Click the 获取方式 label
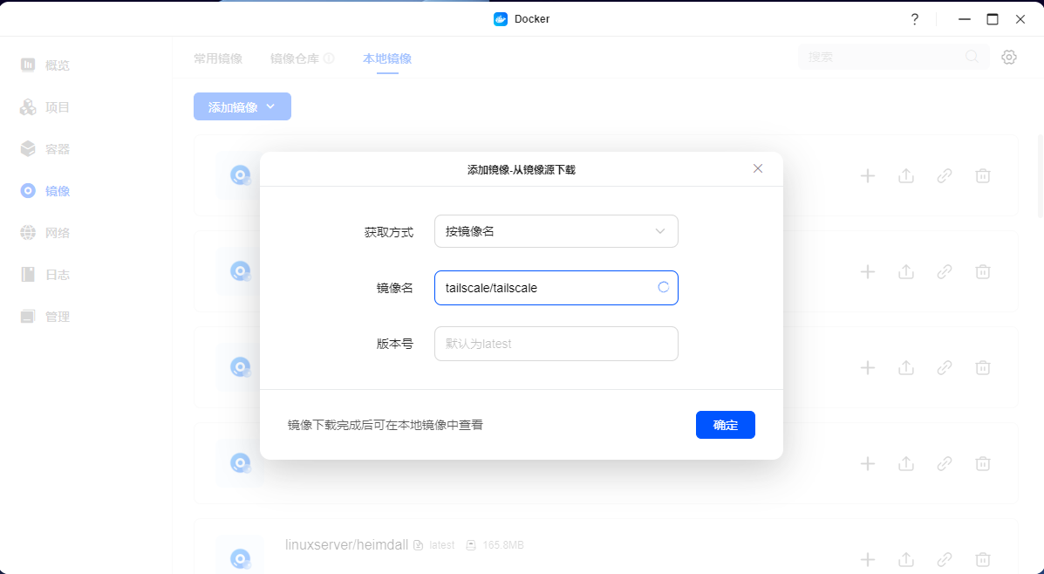The image size is (1044, 574). coord(389,232)
